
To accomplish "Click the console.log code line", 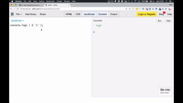I will 27,25.
